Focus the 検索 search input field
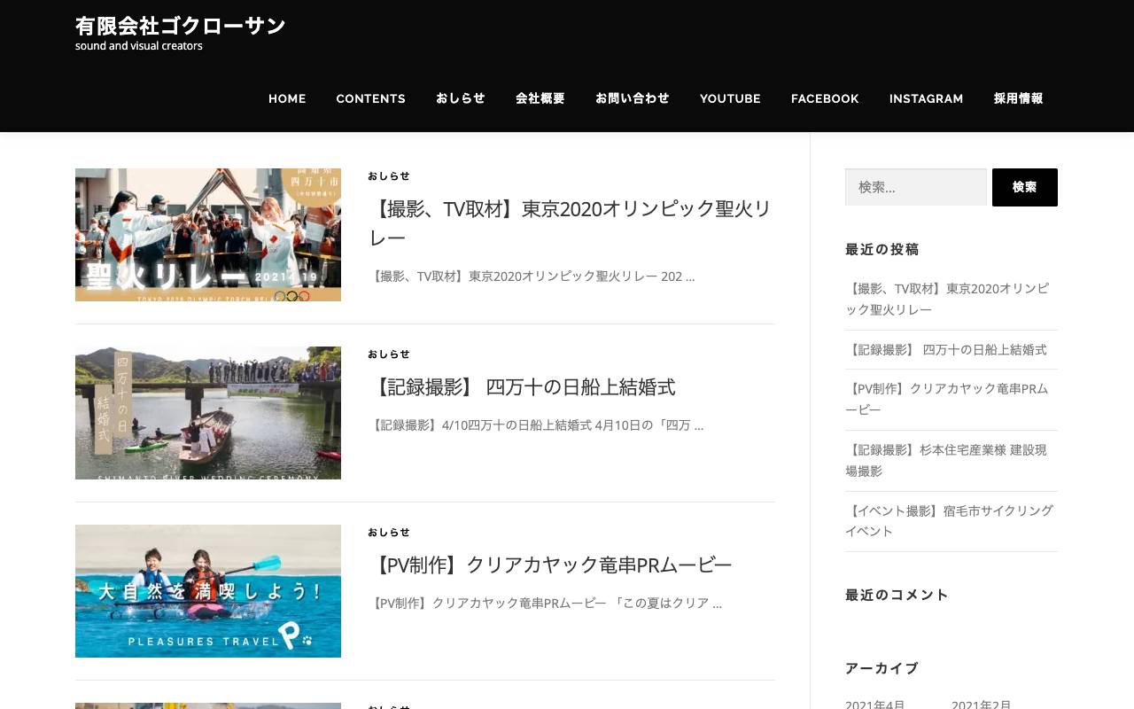The image size is (1134, 709). (916, 187)
